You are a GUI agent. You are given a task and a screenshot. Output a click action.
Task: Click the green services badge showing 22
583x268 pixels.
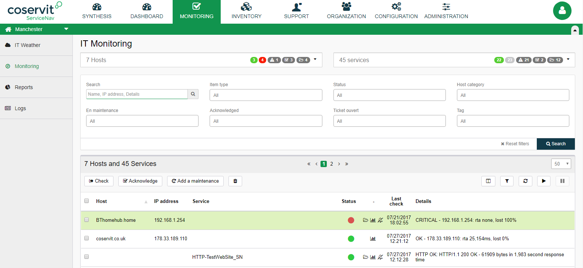(499, 60)
